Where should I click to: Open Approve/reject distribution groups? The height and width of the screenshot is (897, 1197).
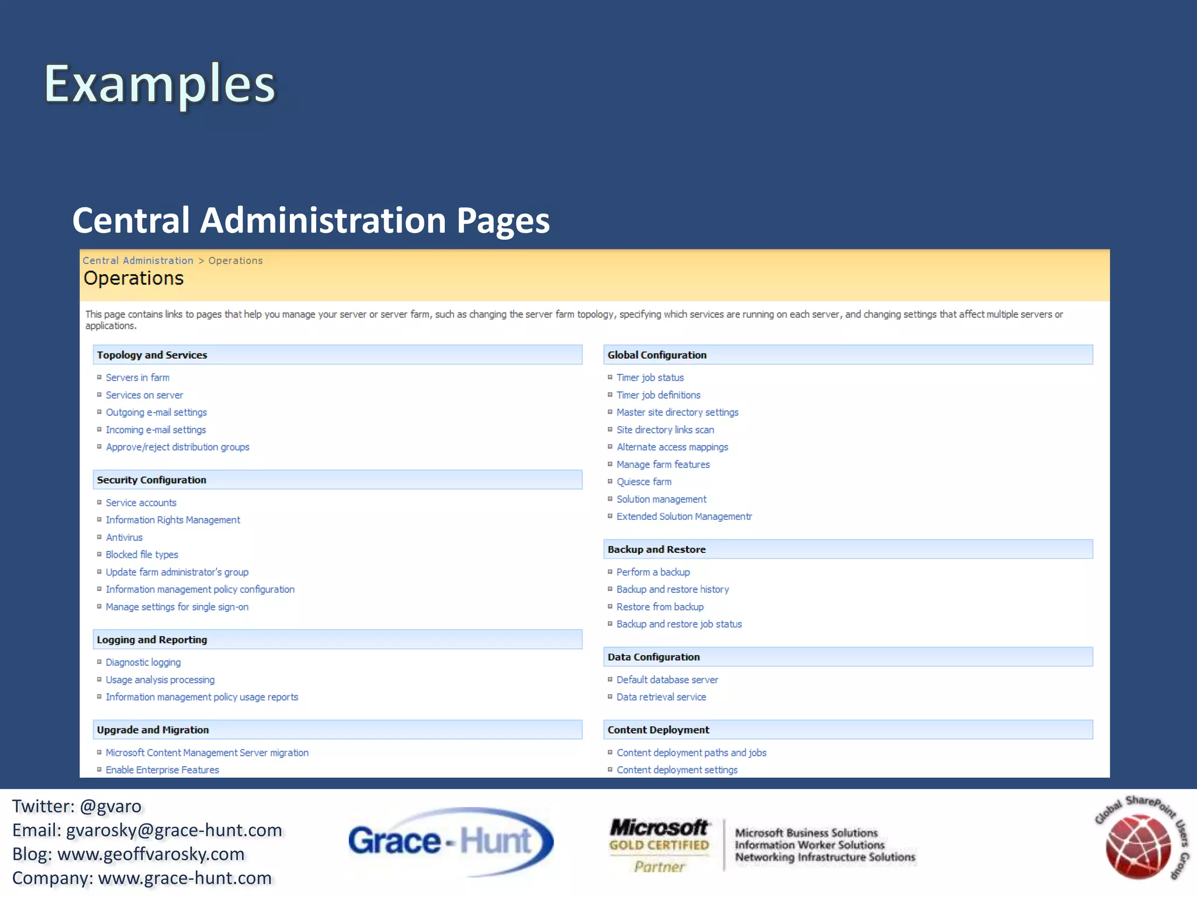pyautogui.click(x=178, y=447)
